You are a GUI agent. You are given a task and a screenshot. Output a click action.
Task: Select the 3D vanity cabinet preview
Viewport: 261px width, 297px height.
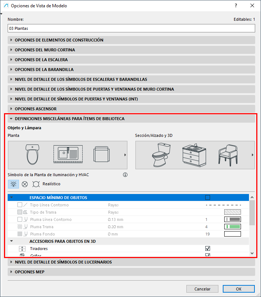point(194,155)
